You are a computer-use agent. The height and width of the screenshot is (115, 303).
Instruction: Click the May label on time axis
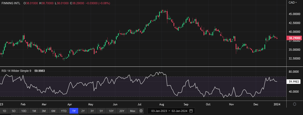click(x=91, y=104)
